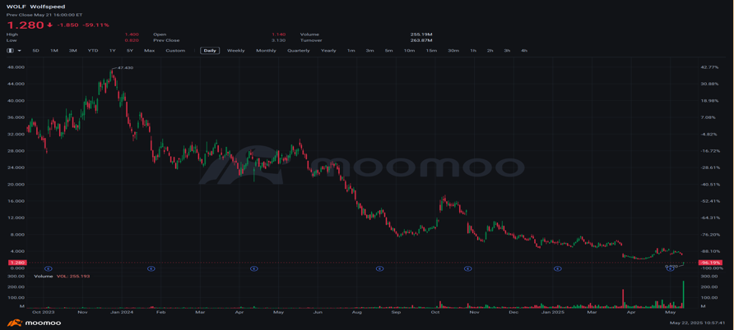Click earnings marker between Apr and May 2024
734x330 pixels.
pyautogui.click(x=253, y=269)
